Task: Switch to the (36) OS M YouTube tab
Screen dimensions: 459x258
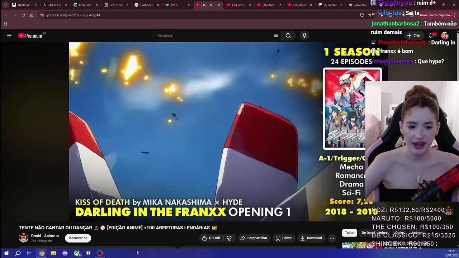Action: 300,5
